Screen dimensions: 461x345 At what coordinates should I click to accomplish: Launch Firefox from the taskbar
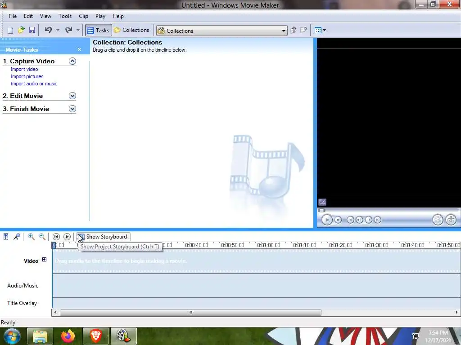(68, 336)
